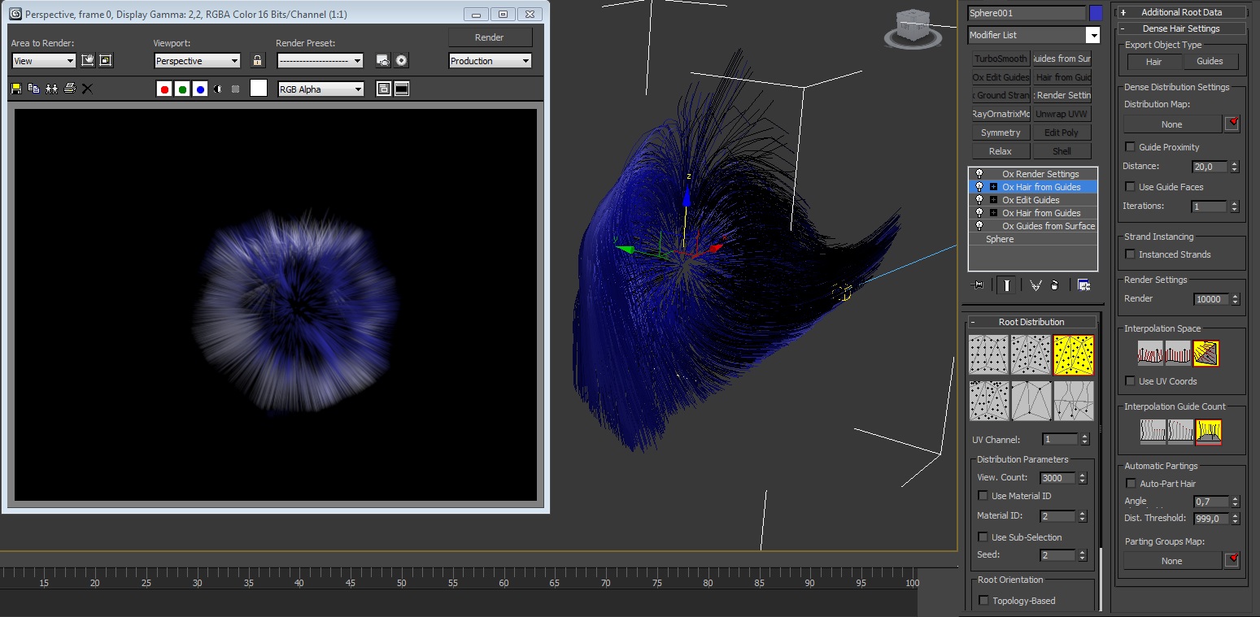The width and height of the screenshot is (1260, 617).
Task: Click the blue object color swatch
Action: [x=1096, y=13]
